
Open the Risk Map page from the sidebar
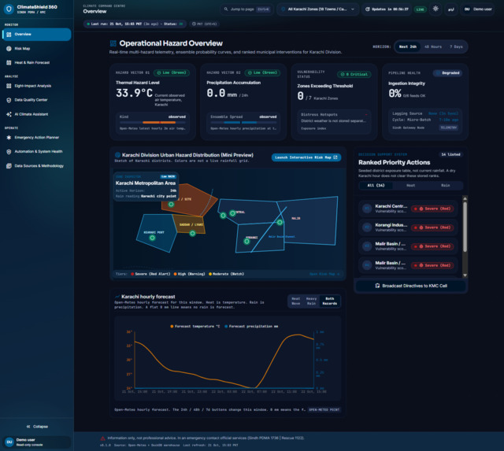pos(37,49)
